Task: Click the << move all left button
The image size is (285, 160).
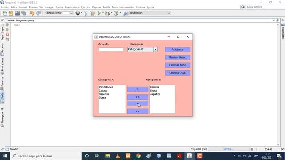Action: 138,112
